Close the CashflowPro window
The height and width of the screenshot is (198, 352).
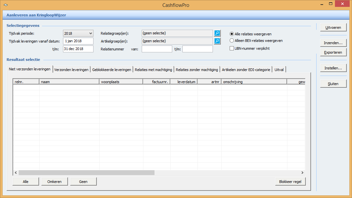(x=342, y=4)
